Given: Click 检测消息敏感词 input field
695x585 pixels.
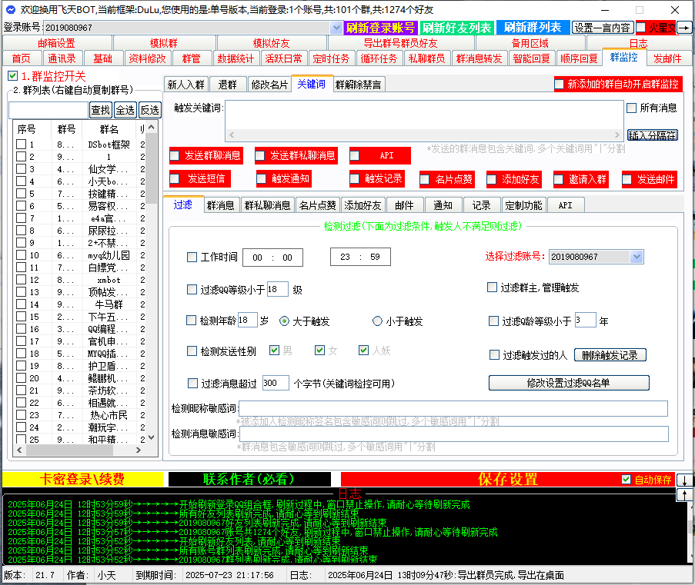Looking at the screenshot, I should coord(453,434).
